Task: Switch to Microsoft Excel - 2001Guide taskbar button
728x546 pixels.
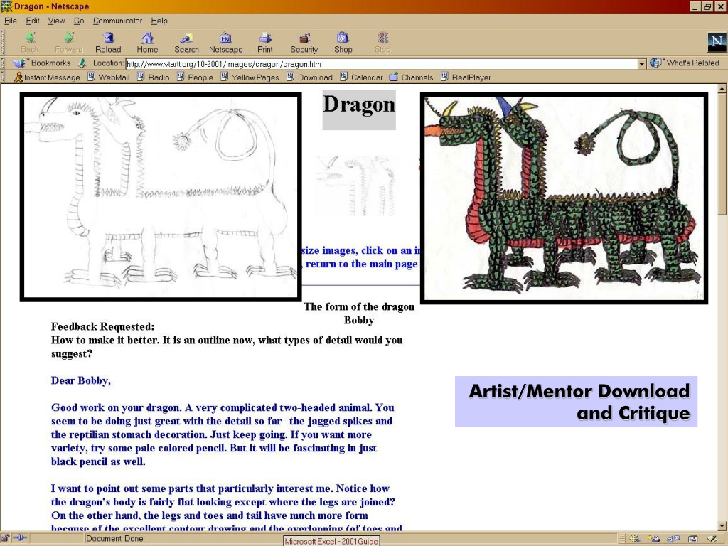Action: [x=331, y=541]
